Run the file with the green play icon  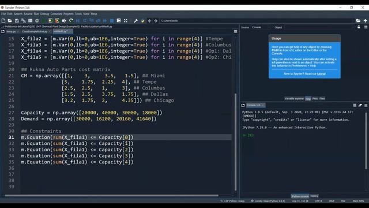(x=44, y=21)
